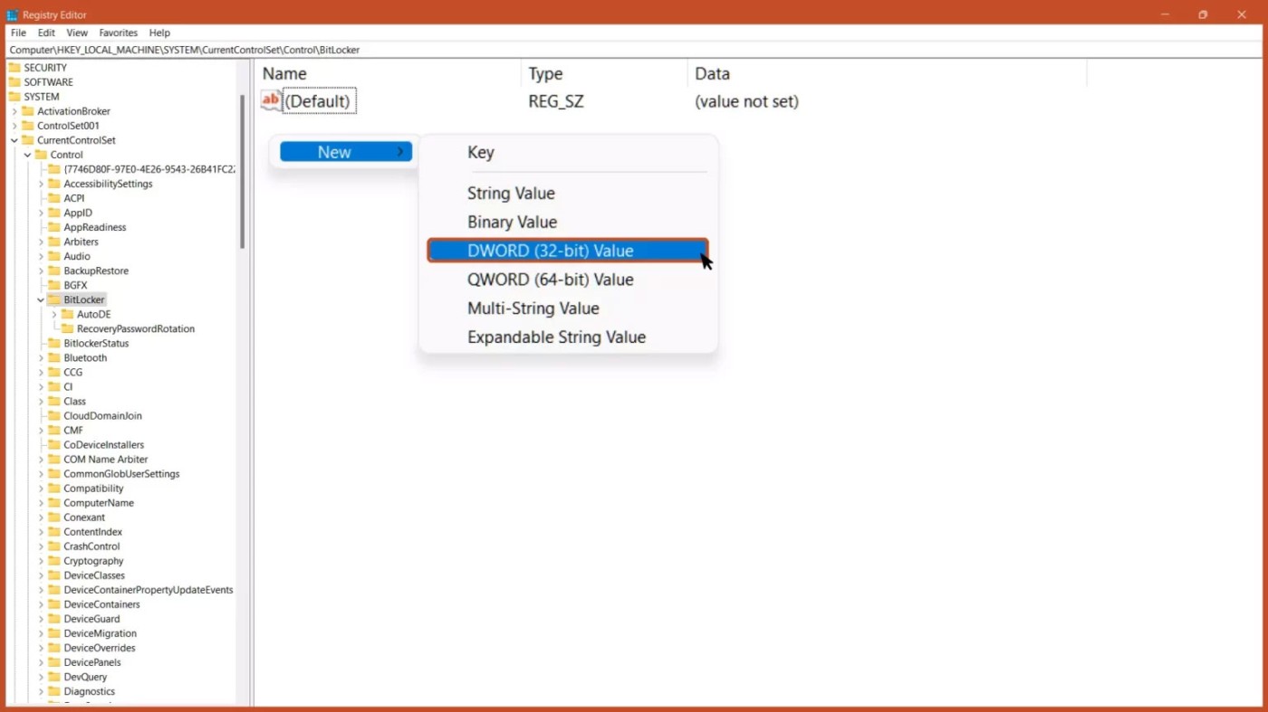Open the Edit menu
Viewport: 1268px width, 712px height.
point(46,33)
